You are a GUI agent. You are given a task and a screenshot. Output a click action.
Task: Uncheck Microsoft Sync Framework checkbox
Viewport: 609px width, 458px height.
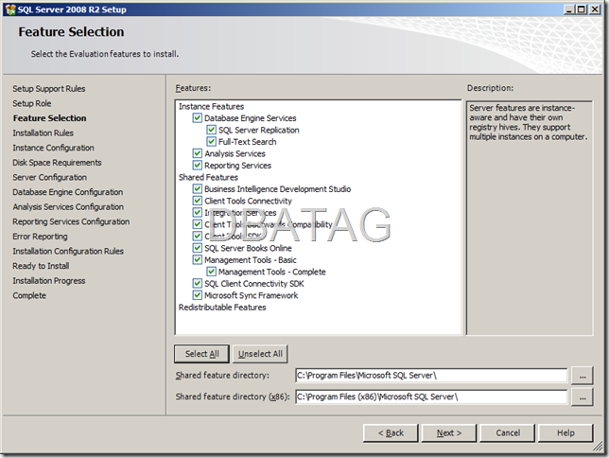[x=198, y=295]
